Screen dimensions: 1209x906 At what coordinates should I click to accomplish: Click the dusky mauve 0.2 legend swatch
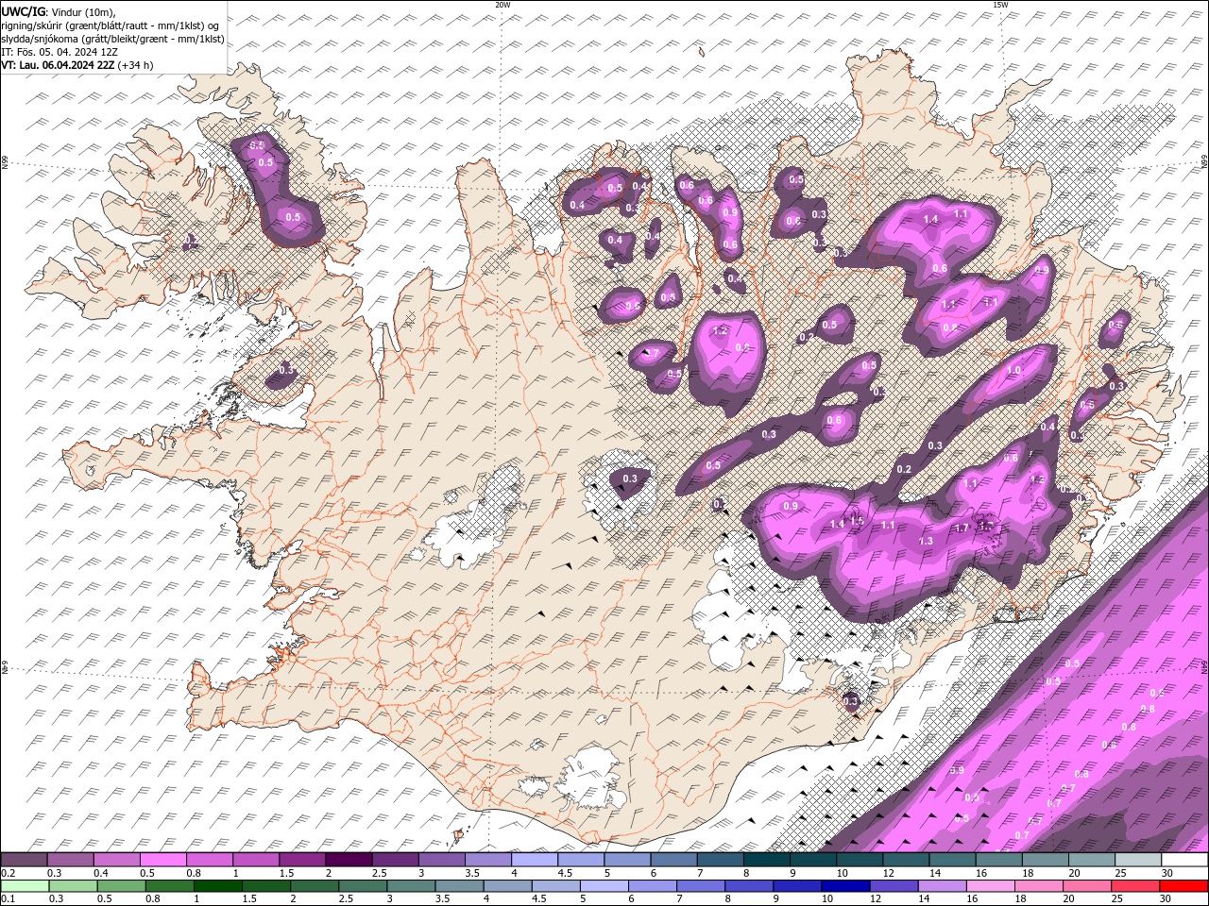(x=24, y=860)
